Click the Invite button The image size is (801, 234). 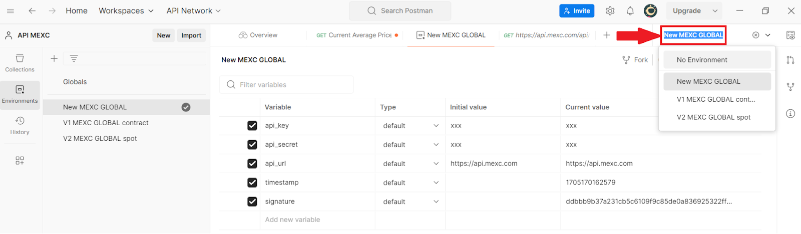[x=577, y=10]
